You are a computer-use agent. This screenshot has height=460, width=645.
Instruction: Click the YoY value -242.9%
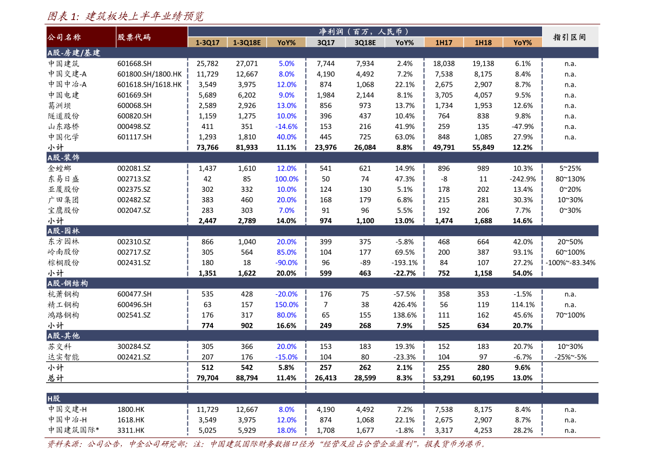(x=523, y=179)
